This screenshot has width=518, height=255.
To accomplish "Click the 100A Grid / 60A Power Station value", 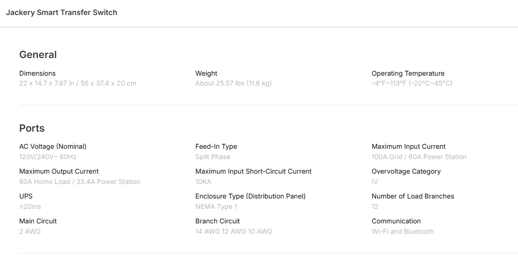I will [x=419, y=157].
